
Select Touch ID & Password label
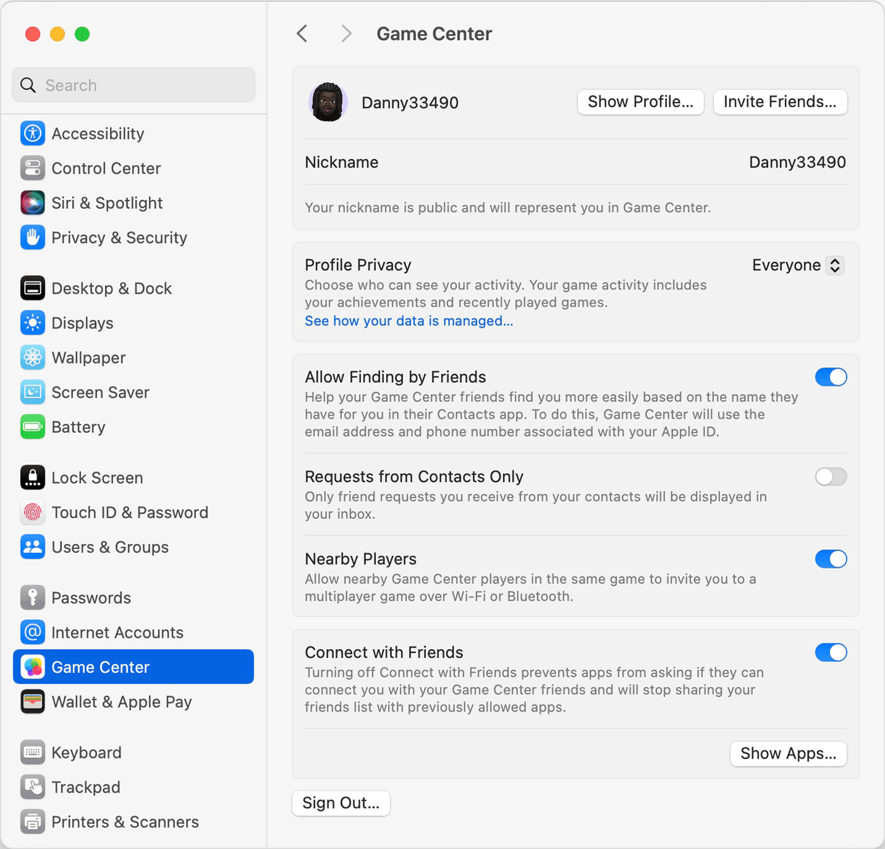click(130, 512)
